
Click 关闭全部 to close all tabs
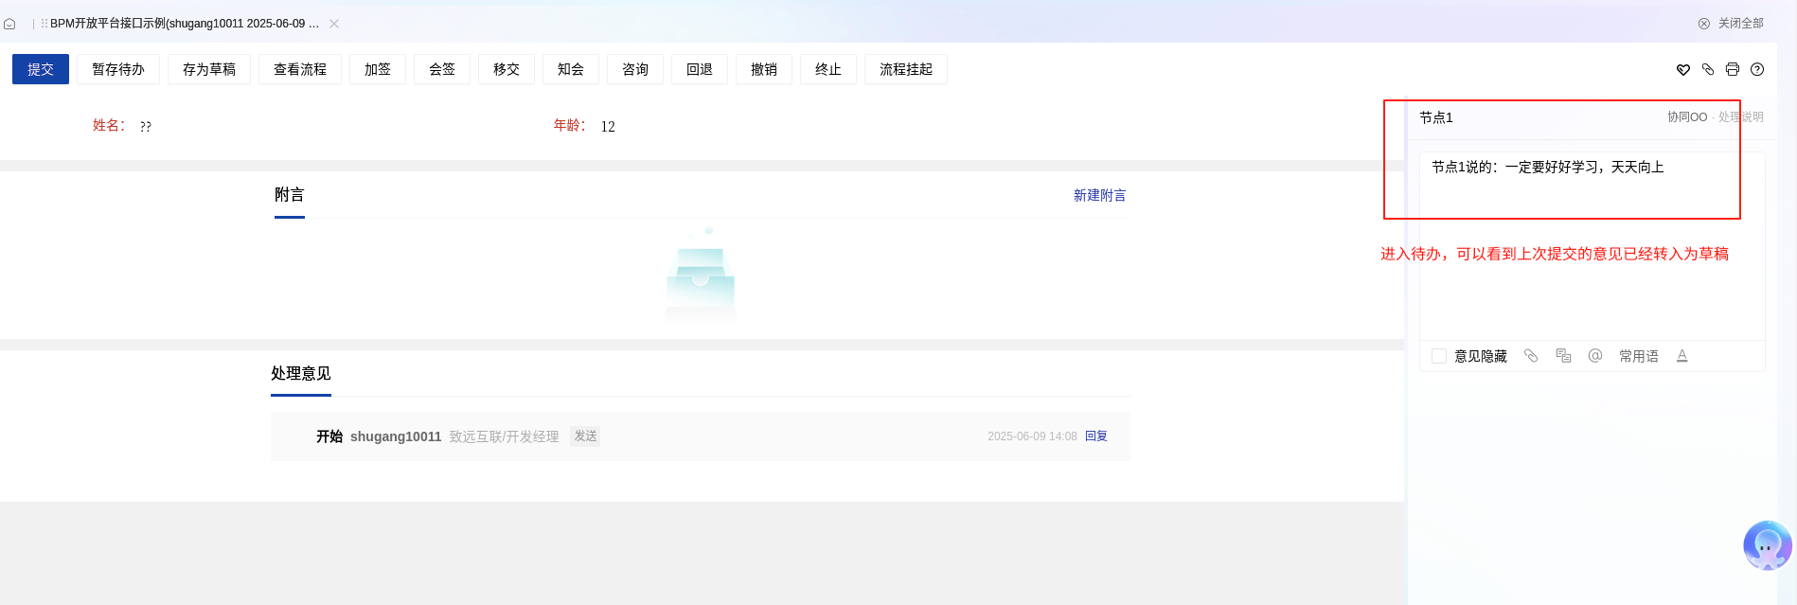pyautogui.click(x=1732, y=24)
